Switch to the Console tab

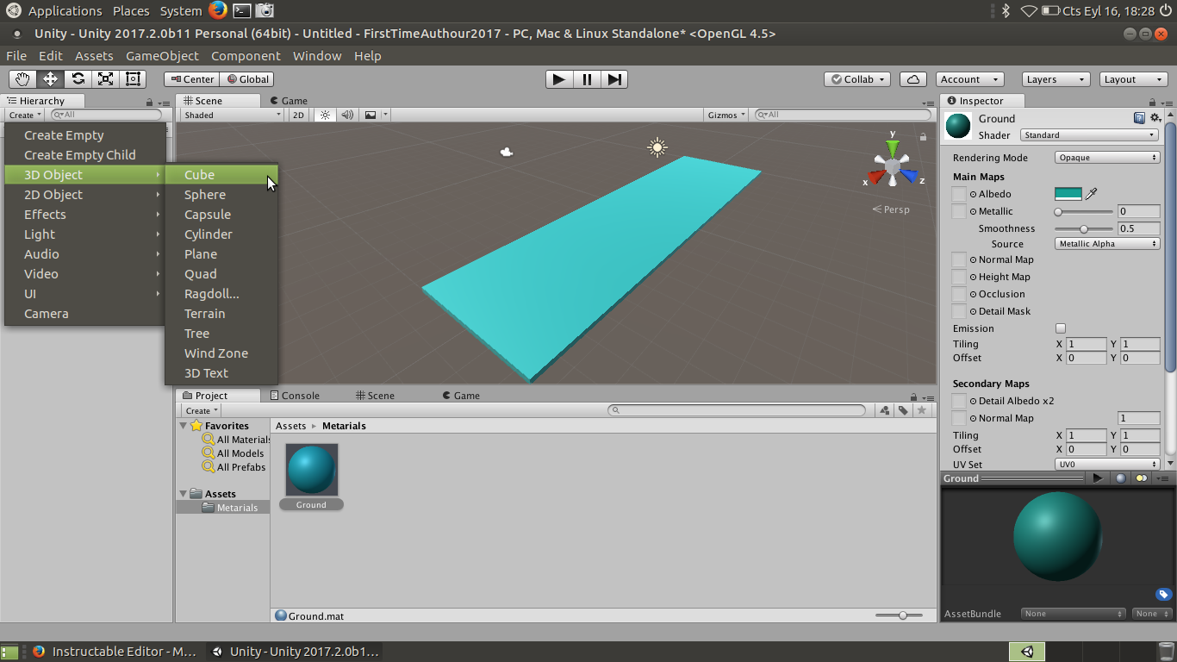(295, 396)
